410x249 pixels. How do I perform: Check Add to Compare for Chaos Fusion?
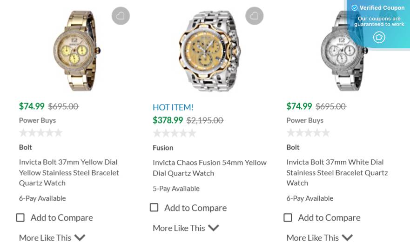154,208
